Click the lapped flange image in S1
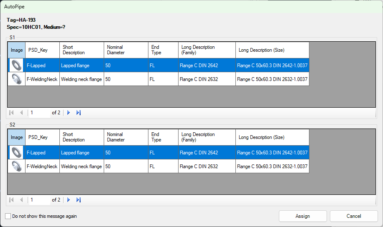This screenshot has height=227, width=383. 17,66
